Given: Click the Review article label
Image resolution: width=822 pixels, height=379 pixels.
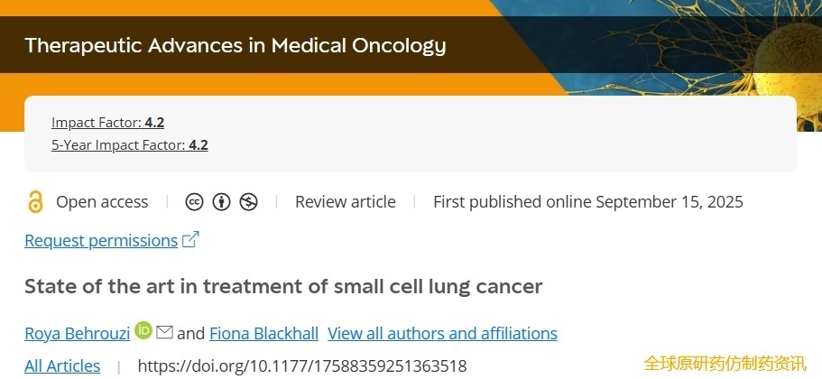Looking at the screenshot, I should point(345,202).
